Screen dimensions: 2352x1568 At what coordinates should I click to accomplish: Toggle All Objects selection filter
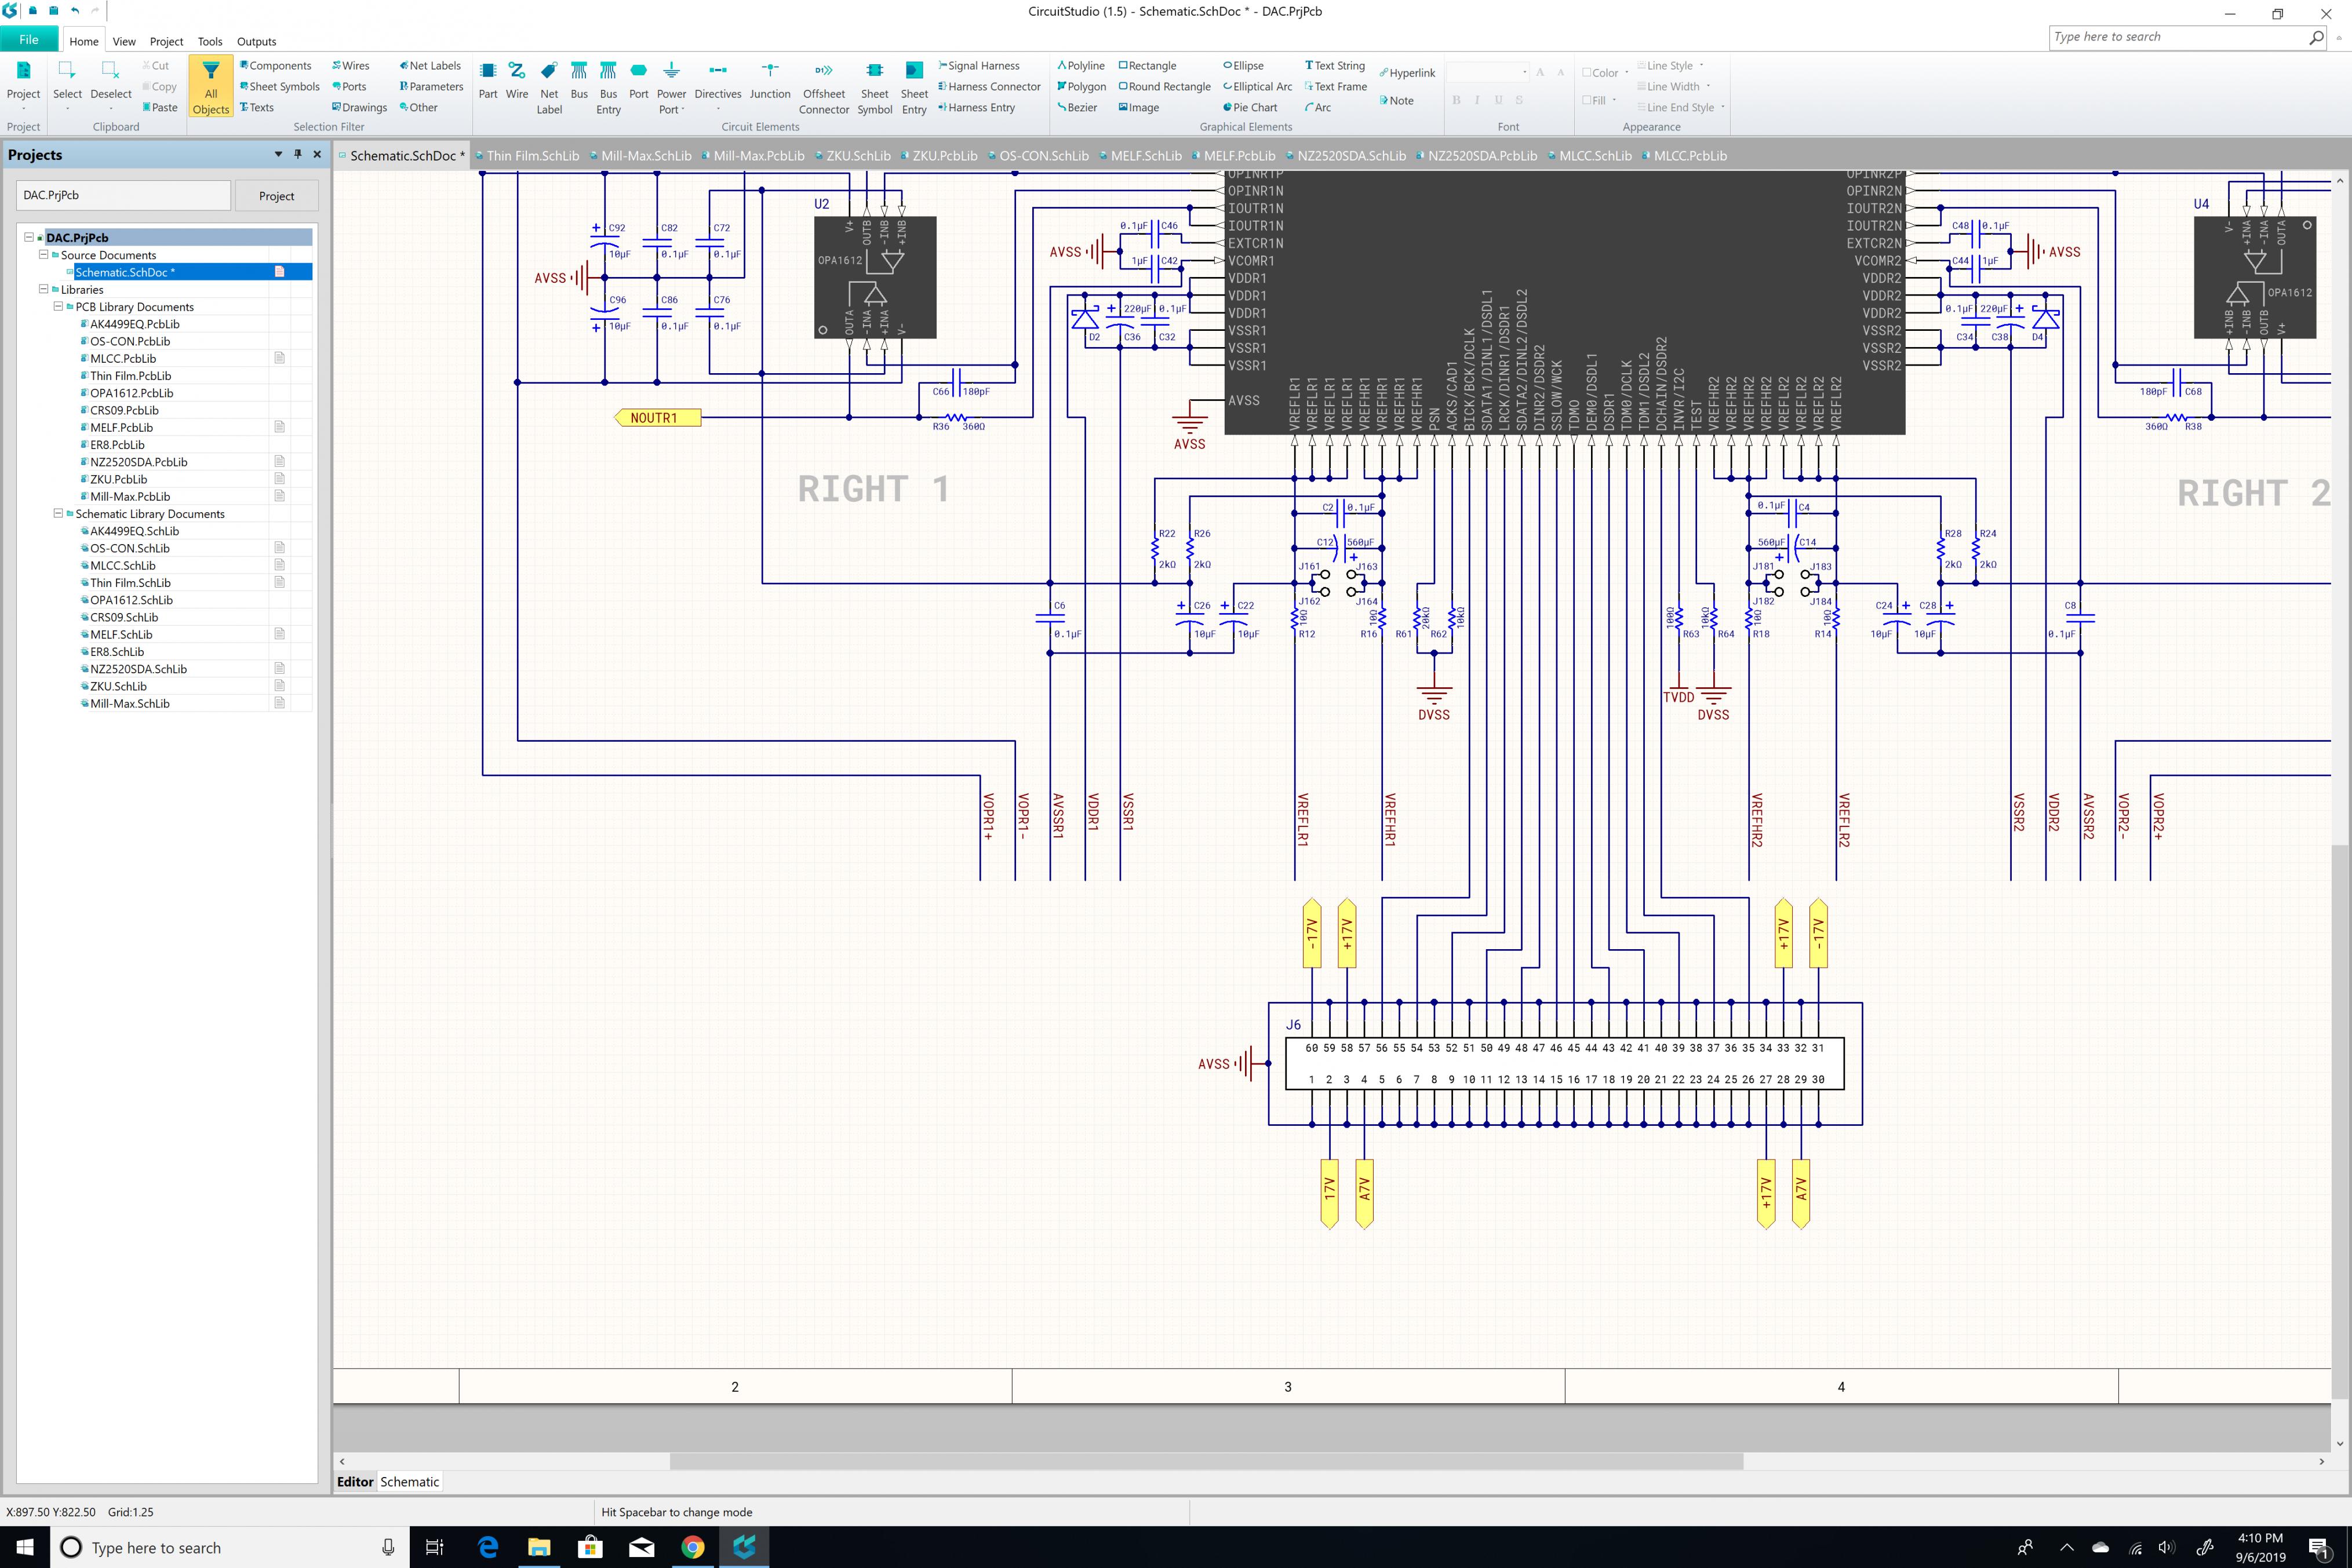point(211,87)
